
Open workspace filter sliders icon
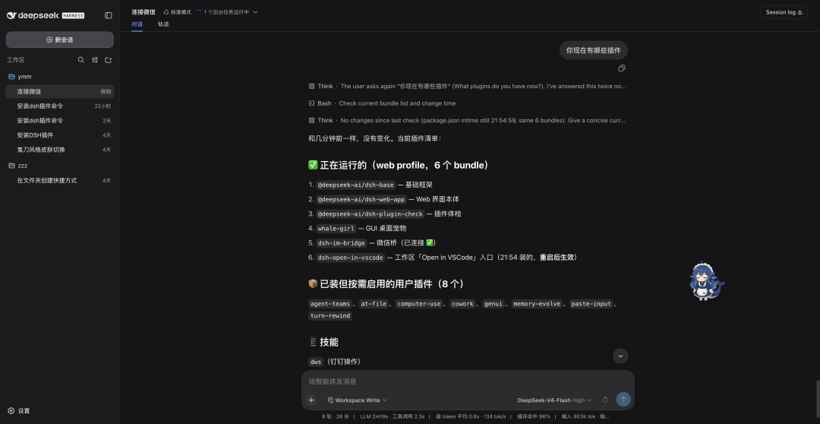click(95, 60)
